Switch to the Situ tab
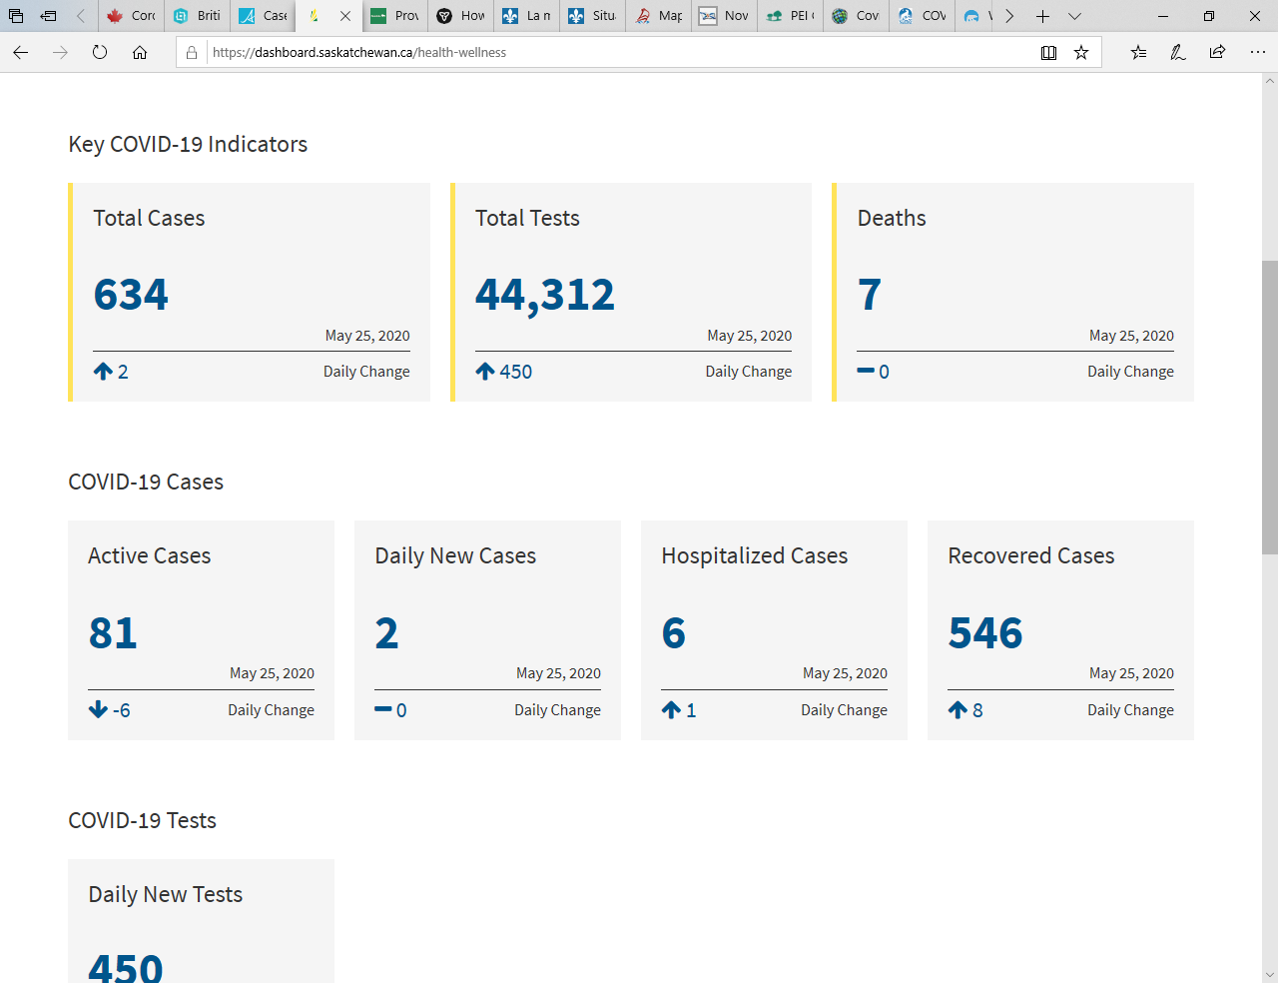The width and height of the screenshot is (1278, 983). 592,16
